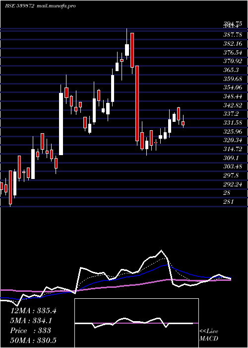Select the 292.24 price level label

click(x=233, y=184)
